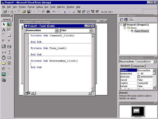Open Add Form dropdown arrow
The image size is (158, 119).
(x=15, y=12)
